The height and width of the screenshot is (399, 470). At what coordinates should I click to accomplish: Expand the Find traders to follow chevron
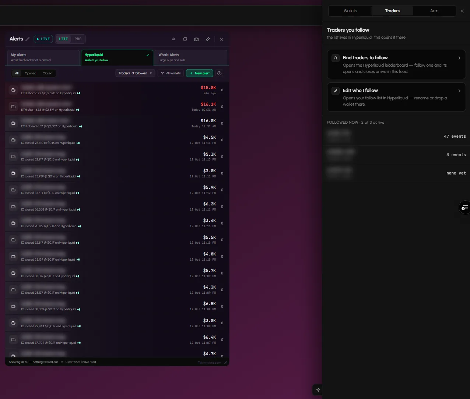click(x=459, y=58)
